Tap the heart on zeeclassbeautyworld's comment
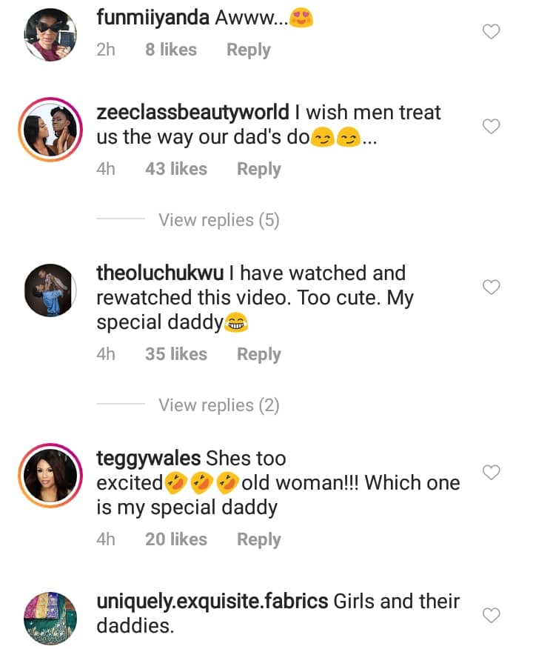The height and width of the screenshot is (649, 533). pyautogui.click(x=491, y=127)
